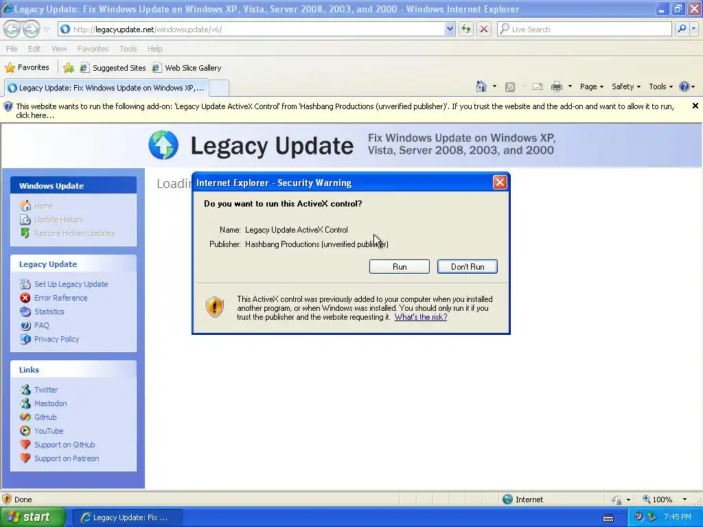Open a new blank tab

(x=219, y=88)
